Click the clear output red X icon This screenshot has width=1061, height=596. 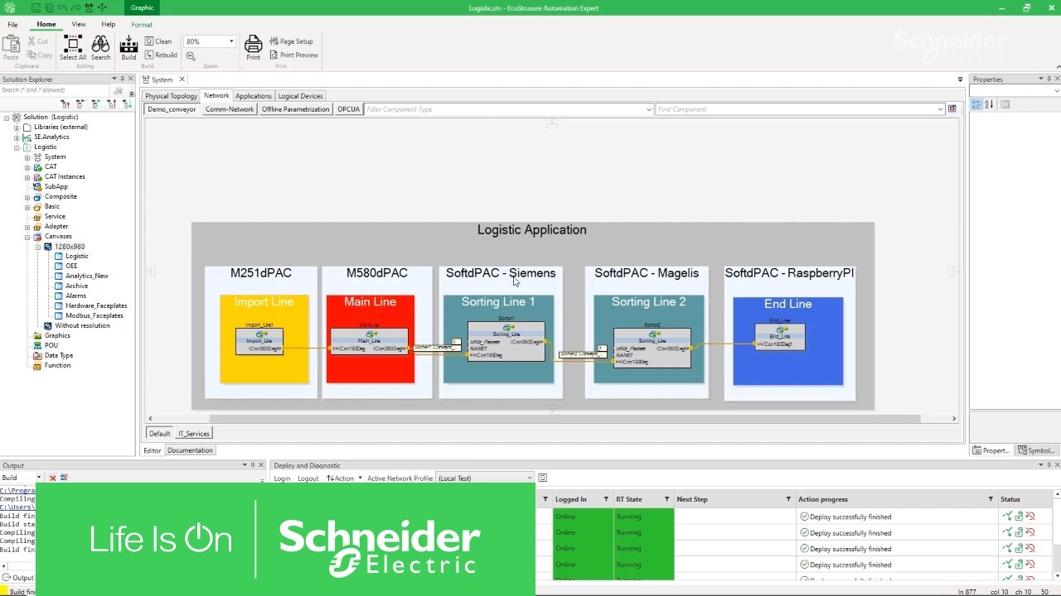tap(52, 478)
